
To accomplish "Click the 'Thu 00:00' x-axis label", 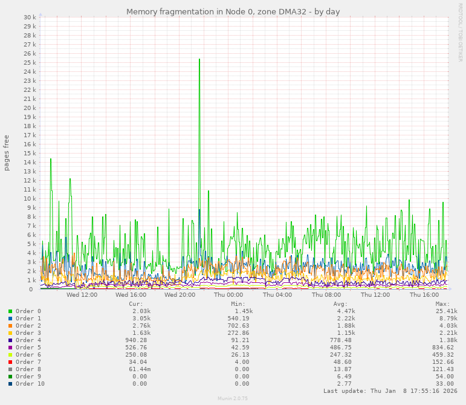I will [x=228, y=295].
